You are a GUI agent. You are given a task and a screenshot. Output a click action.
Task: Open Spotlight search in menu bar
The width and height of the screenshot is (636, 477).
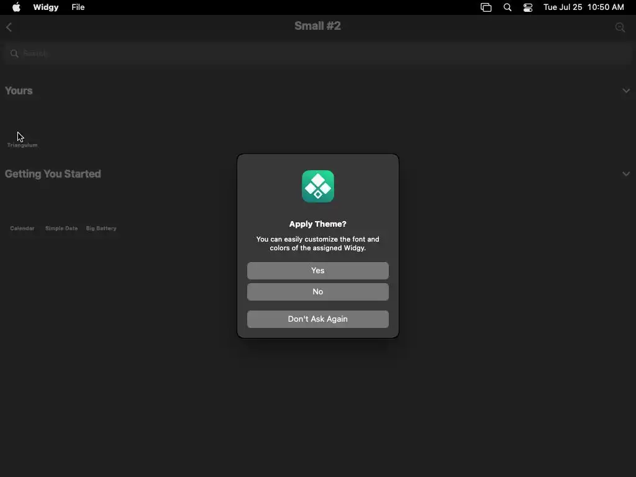(x=507, y=7)
